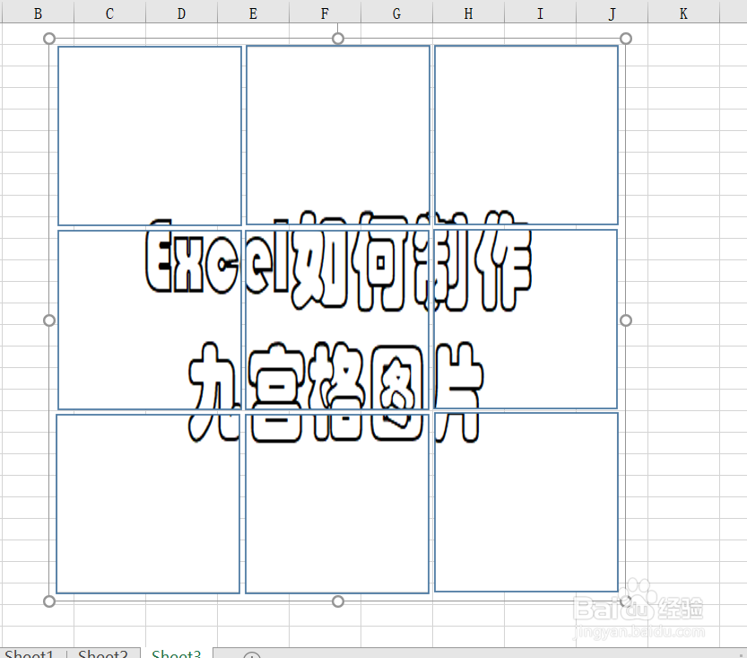Select the top-middle grid rectangle
The image size is (747, 658).
[338, 135]
